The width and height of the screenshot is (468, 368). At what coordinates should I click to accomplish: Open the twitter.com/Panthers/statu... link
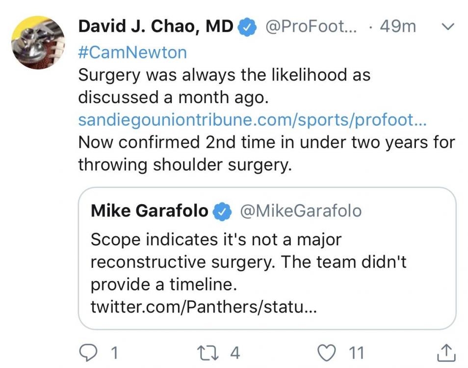click(x=204, y=307)
